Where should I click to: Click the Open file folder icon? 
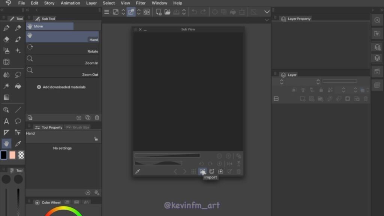pyautogui.click(x=167, y=12)
